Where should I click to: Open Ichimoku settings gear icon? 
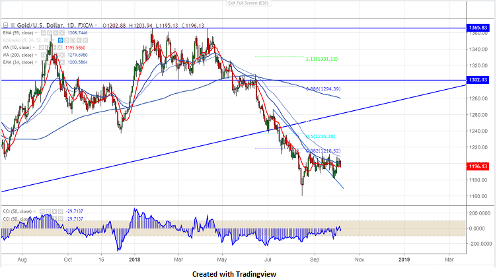click(x=67, y=40)
